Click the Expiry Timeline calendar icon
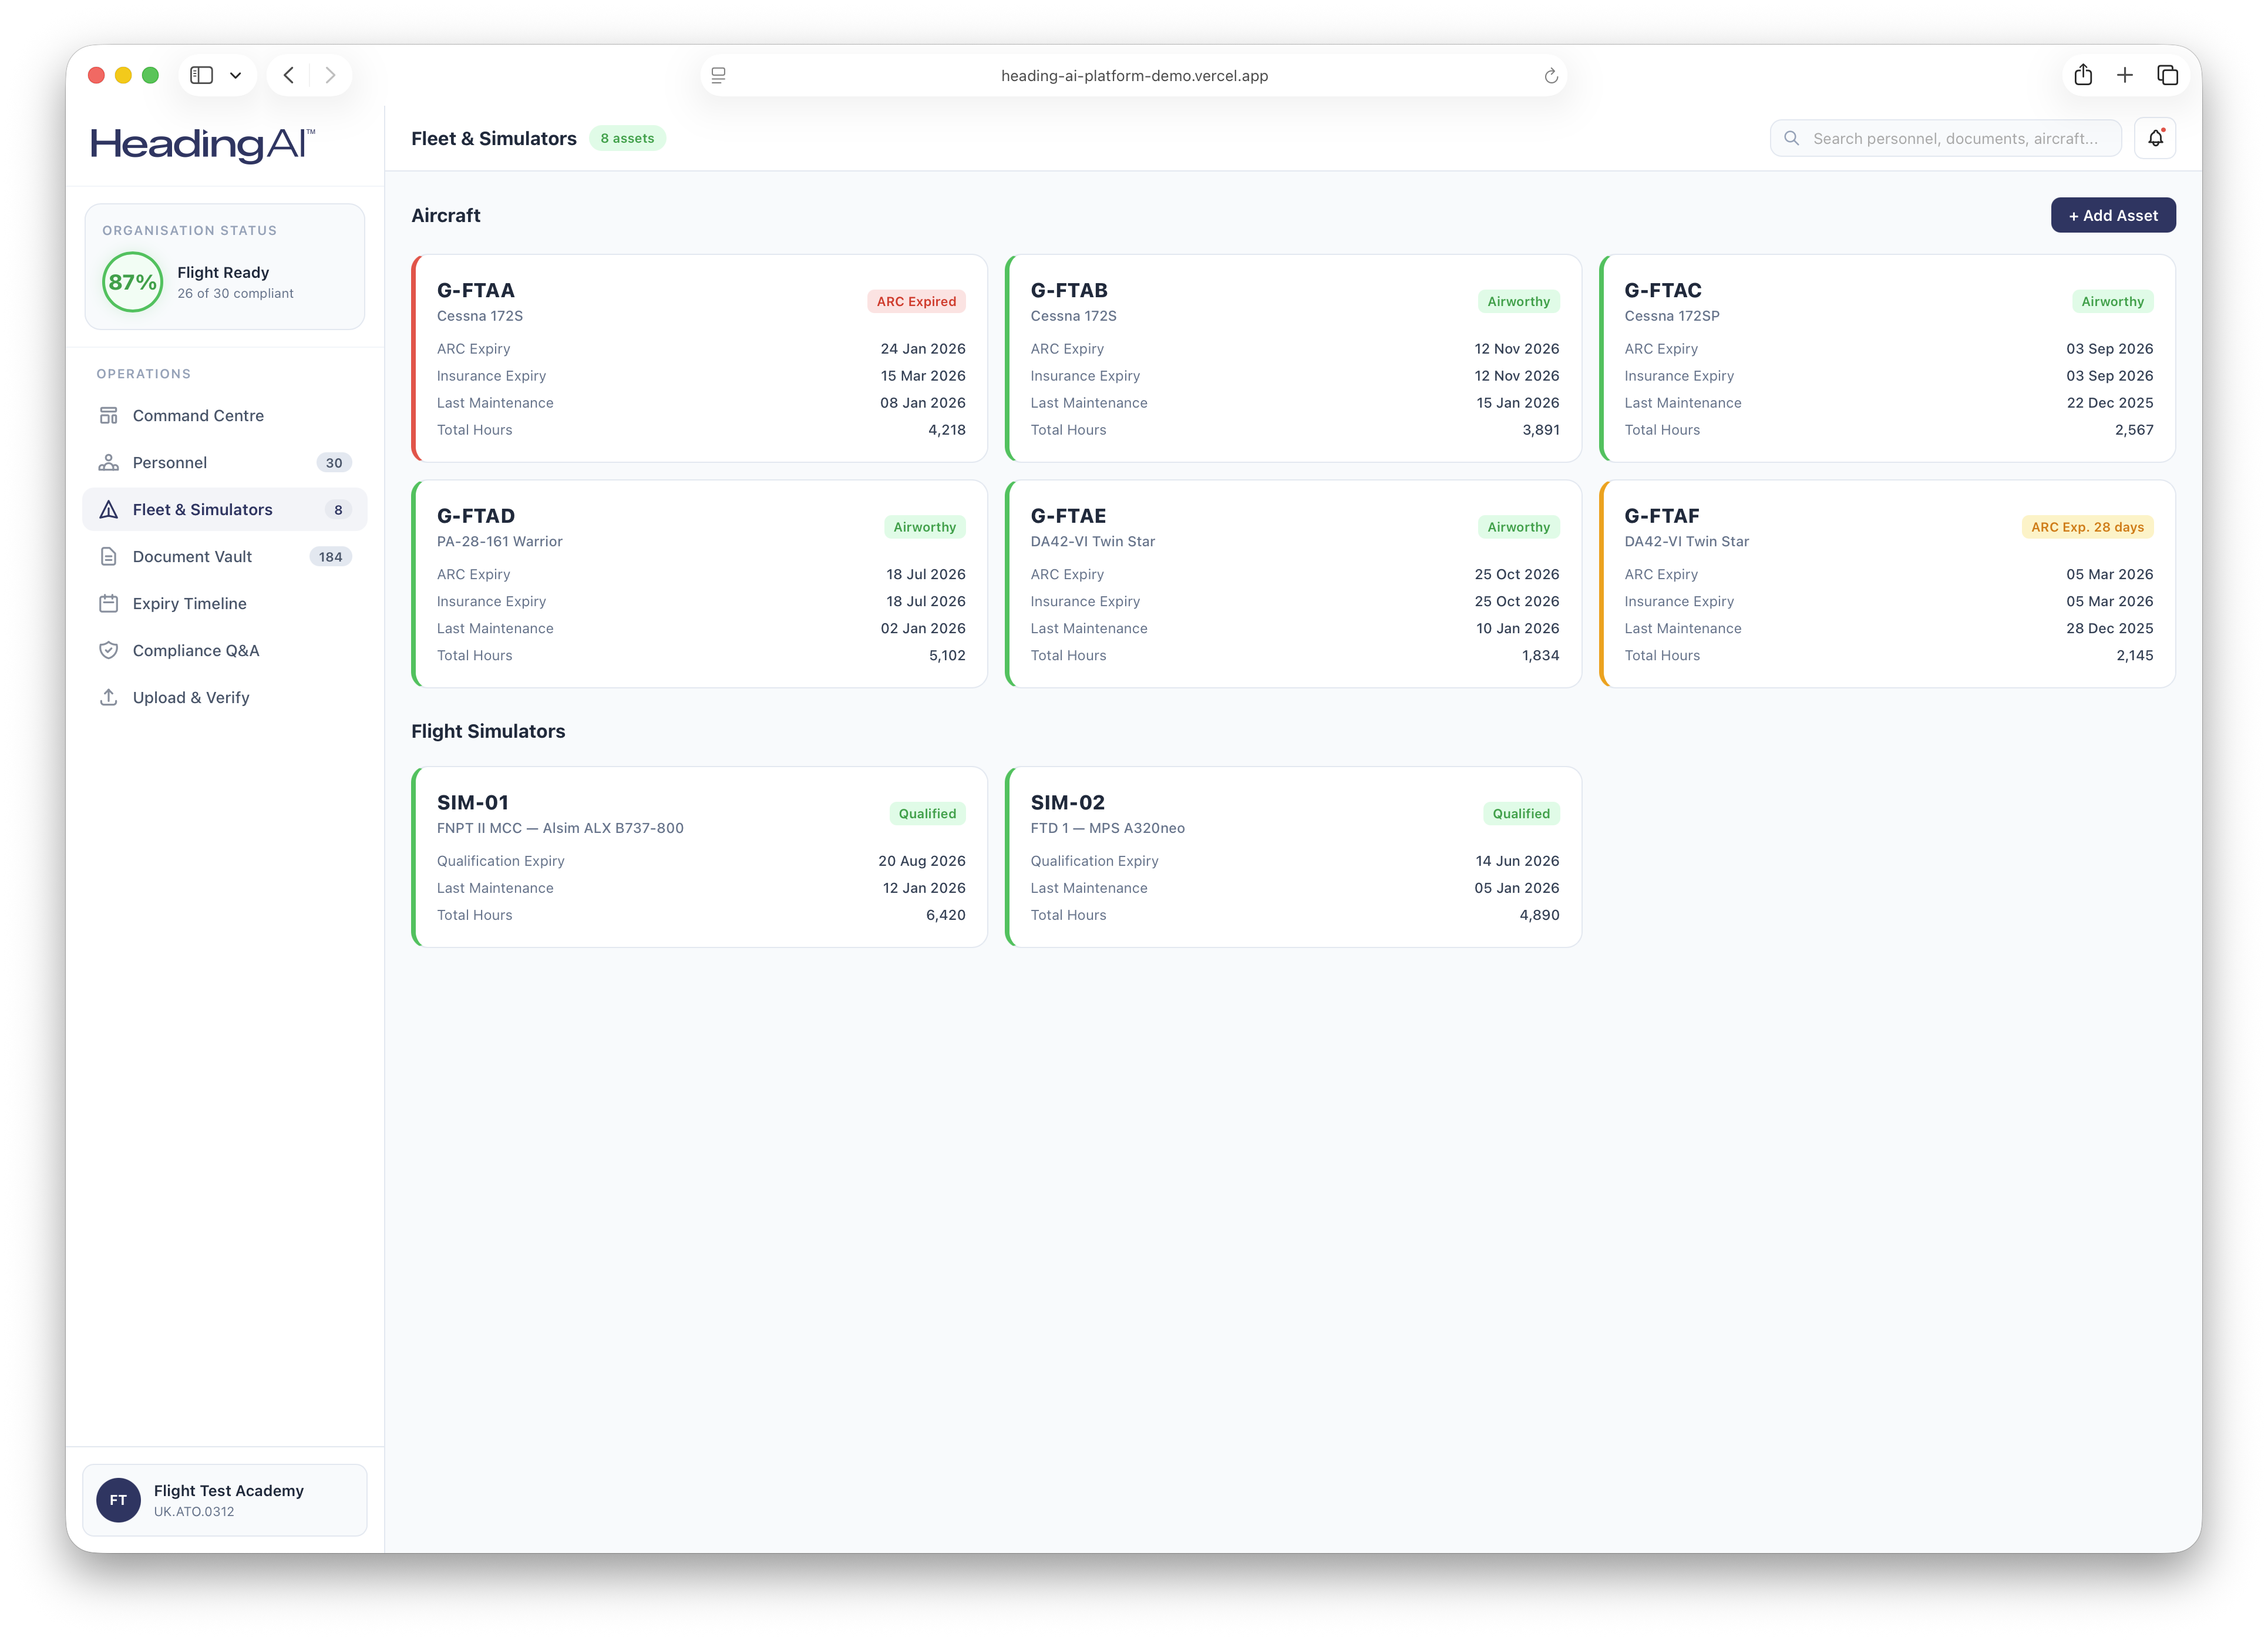Screen dimensions: 2268x1640 (x=109, y=603)
